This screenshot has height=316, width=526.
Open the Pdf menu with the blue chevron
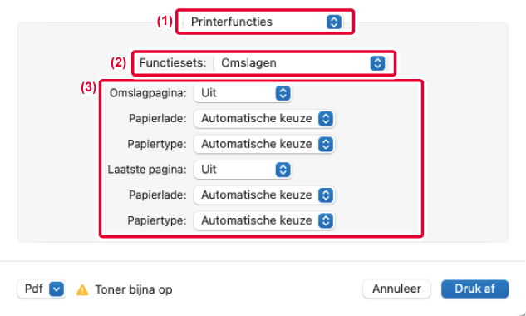click(x=57, y=289)
